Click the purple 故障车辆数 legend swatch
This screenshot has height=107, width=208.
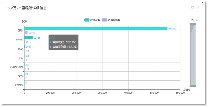point(104,20)
